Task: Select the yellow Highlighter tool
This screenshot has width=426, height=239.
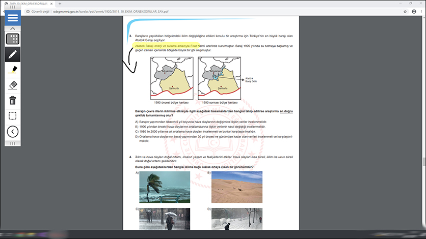Action: [x=13, y=69]
